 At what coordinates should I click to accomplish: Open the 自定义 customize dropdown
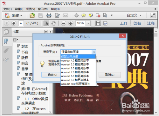point(134,15)
